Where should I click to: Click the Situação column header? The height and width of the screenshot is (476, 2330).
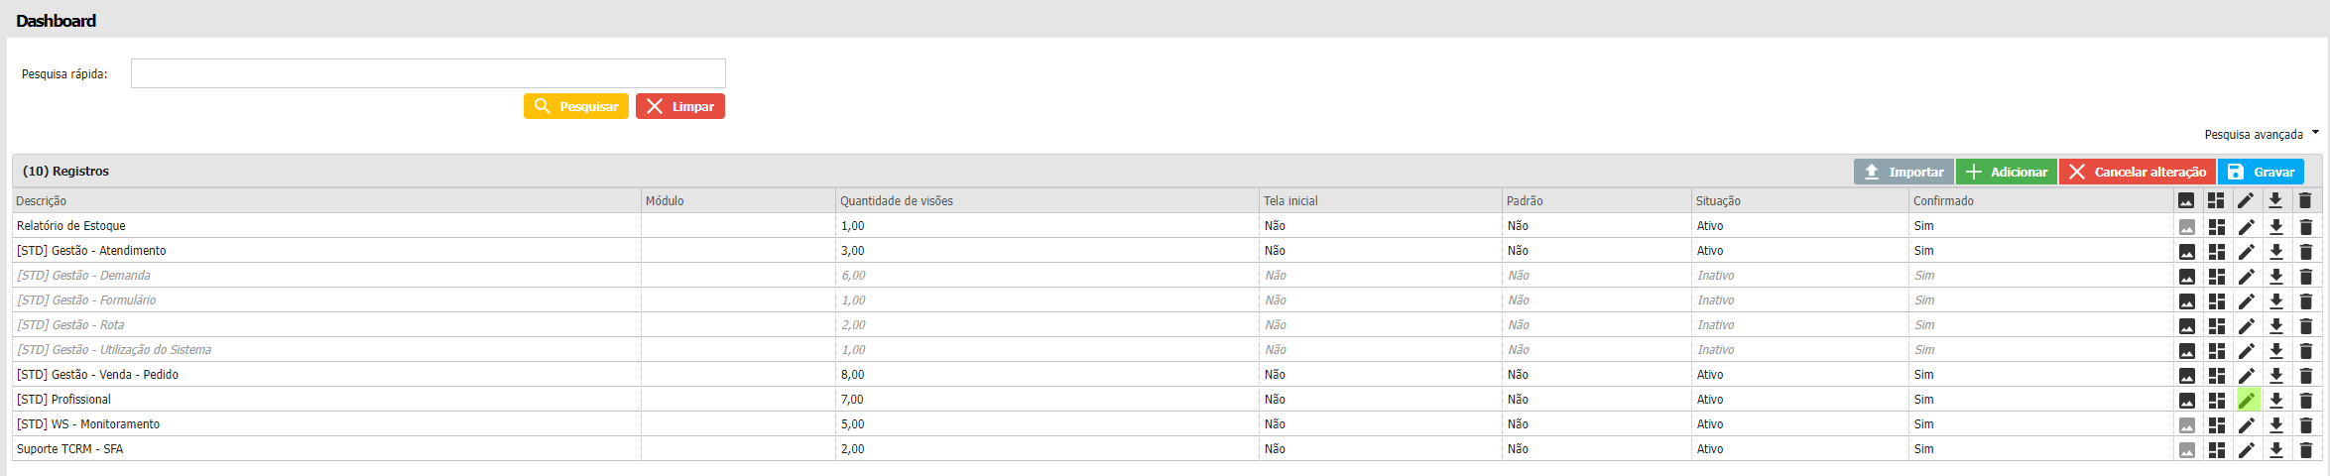click(1718, 201)
